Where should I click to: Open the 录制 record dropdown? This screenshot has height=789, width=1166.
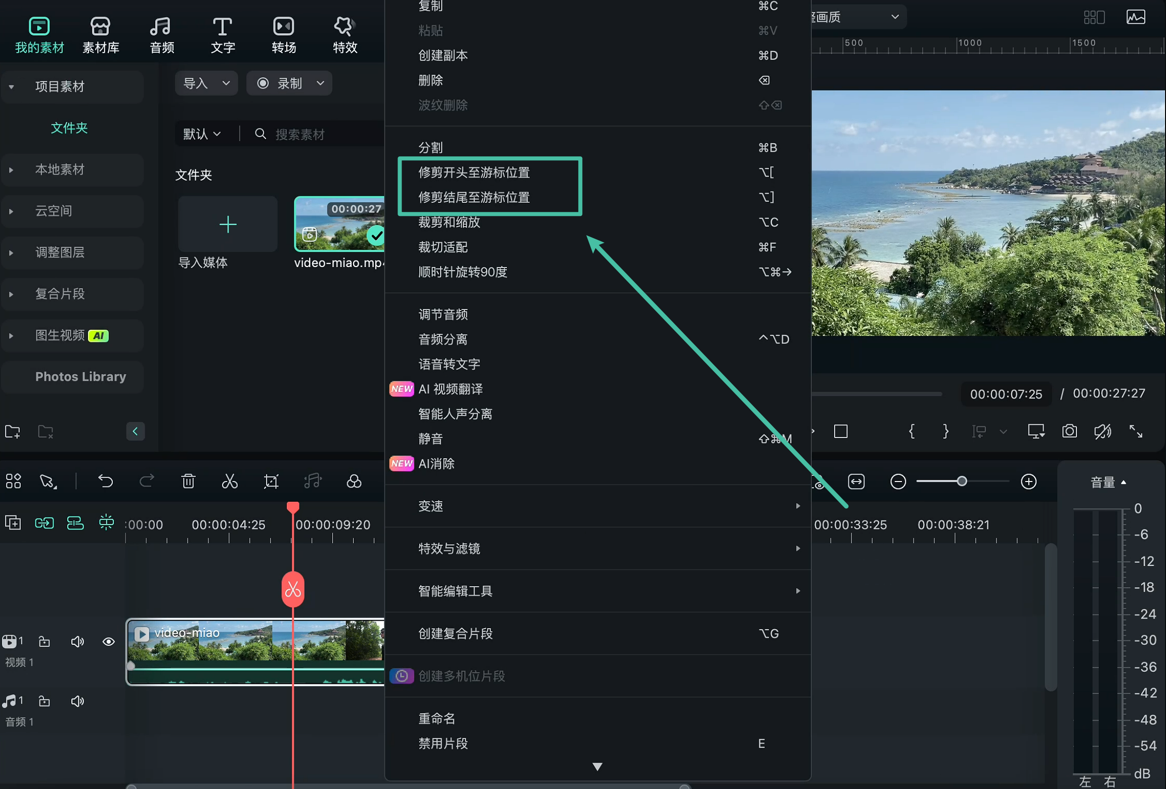[x=289, y=83]
